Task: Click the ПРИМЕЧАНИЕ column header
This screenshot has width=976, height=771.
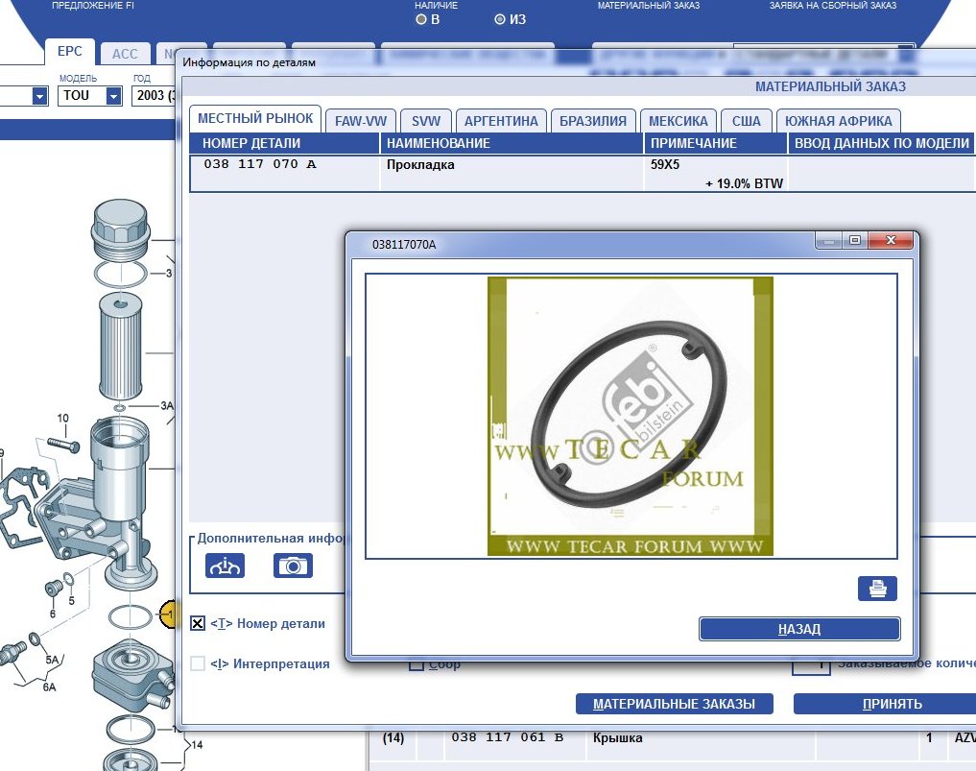Action: coord(715,143)
